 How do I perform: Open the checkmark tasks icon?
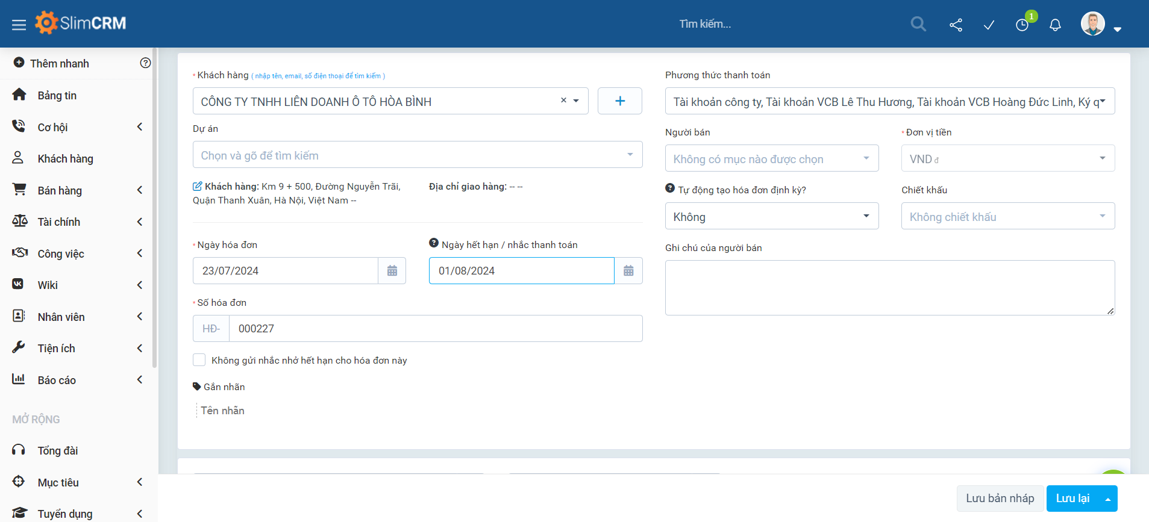click(x=989, y=25)
